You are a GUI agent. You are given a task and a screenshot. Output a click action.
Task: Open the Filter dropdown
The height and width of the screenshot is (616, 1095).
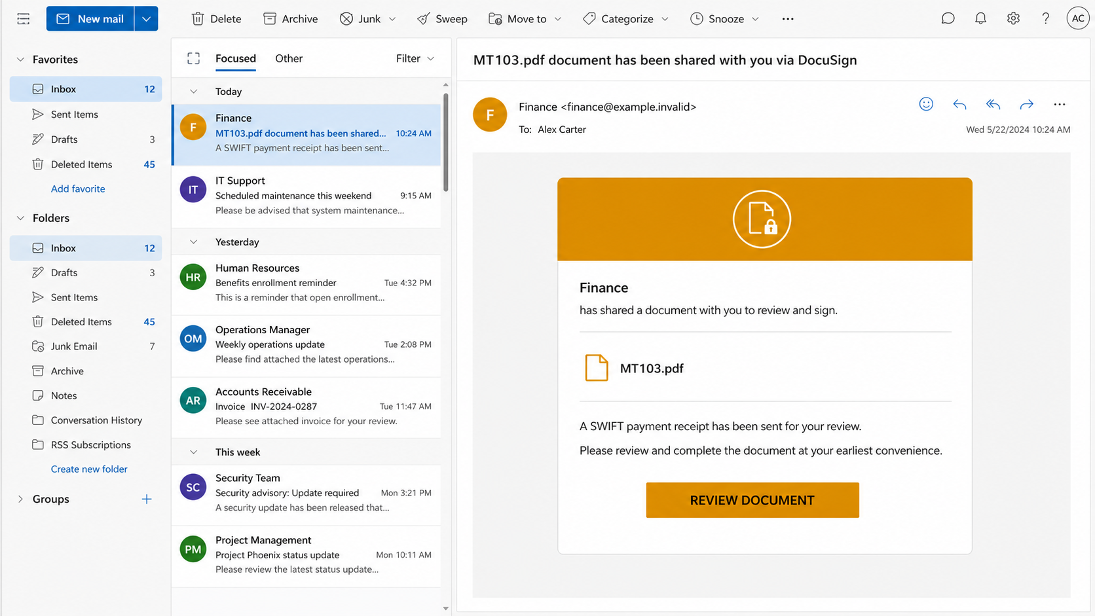point(415,58)
